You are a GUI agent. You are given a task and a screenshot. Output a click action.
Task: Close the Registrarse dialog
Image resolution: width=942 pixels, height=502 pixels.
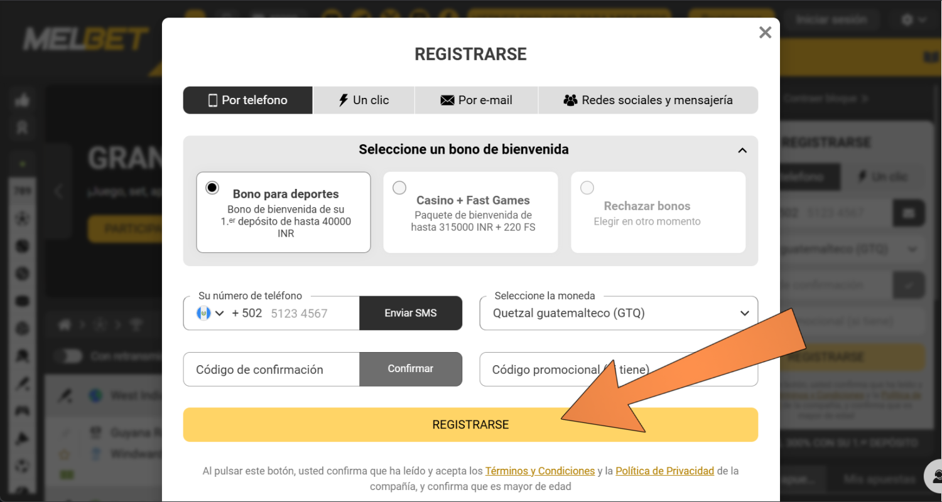(x=764, y=33)
